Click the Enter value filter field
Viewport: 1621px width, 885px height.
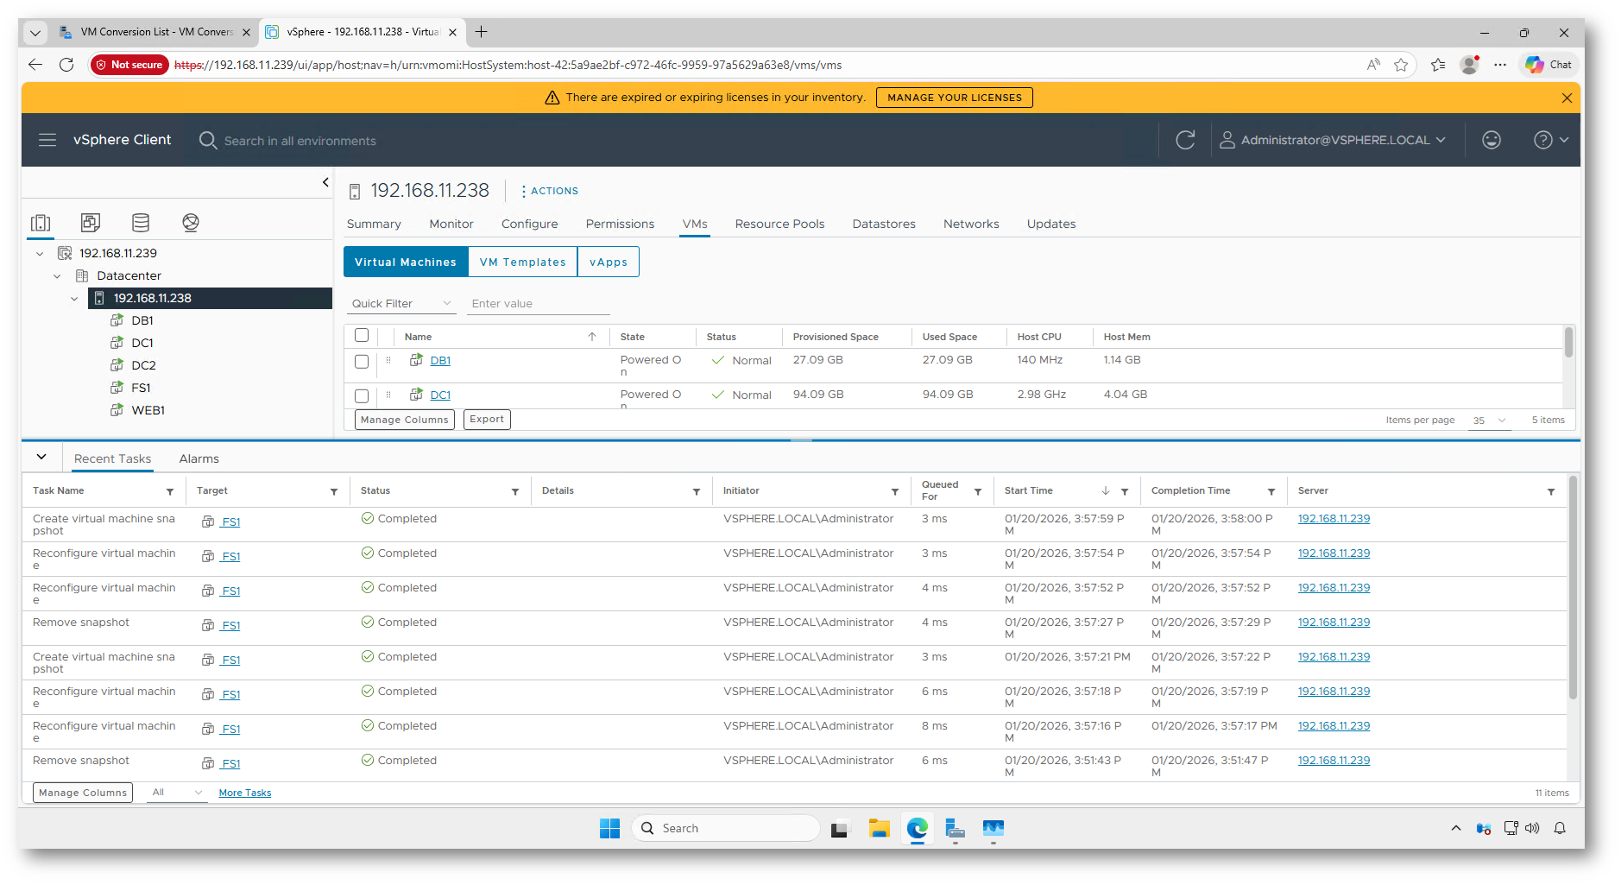click(x=538, y=304)
